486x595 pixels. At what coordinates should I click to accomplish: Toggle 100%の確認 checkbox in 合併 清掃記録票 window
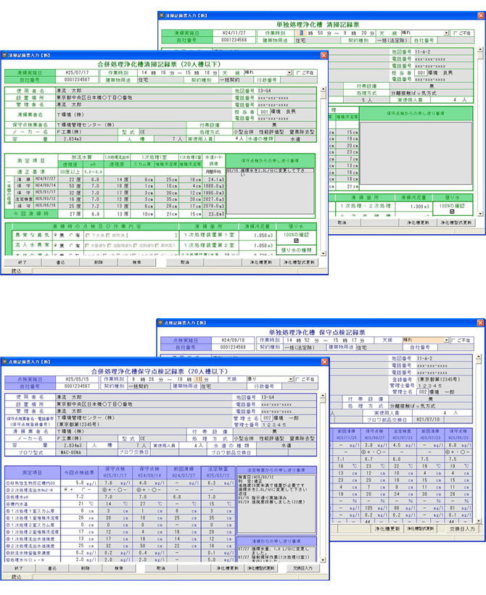[x=296, y=241]
